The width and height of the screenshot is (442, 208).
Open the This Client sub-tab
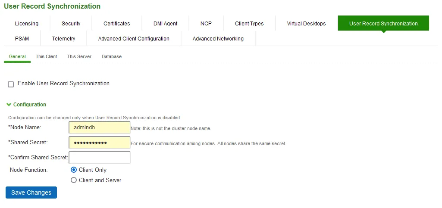coord(47,56)
